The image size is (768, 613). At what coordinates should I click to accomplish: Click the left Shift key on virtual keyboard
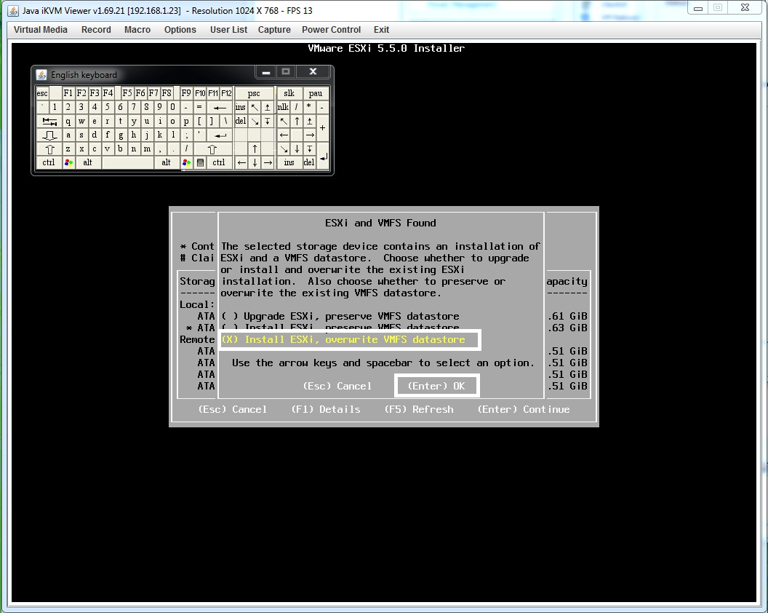tap(49, 149)
